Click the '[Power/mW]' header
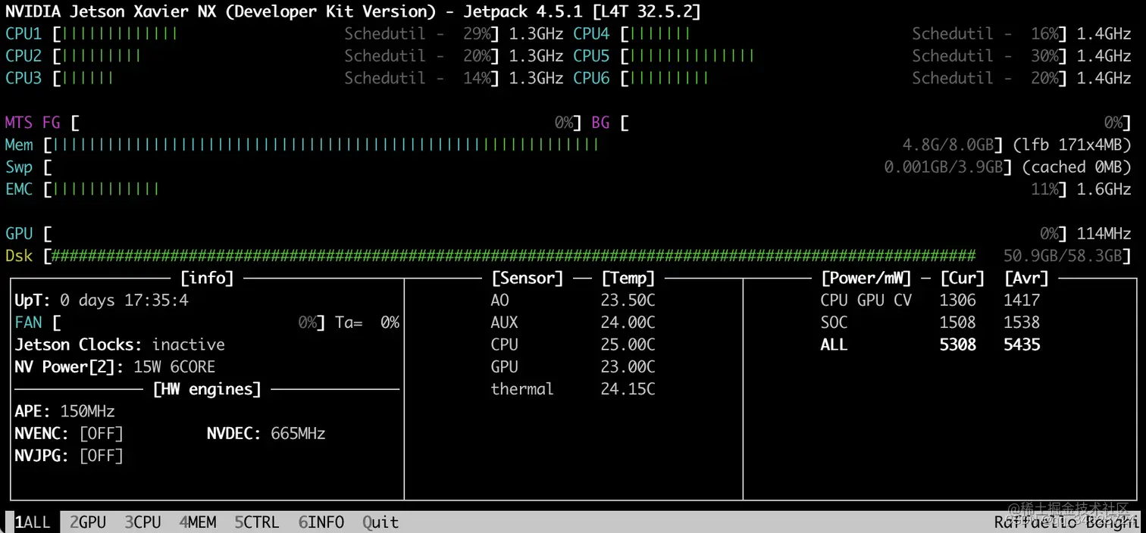1146x533 pixels. 866,278
